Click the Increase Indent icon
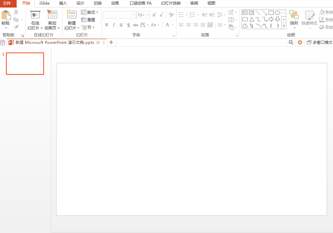The height and width of the screenshot is (233, 333). coord(212,15)
